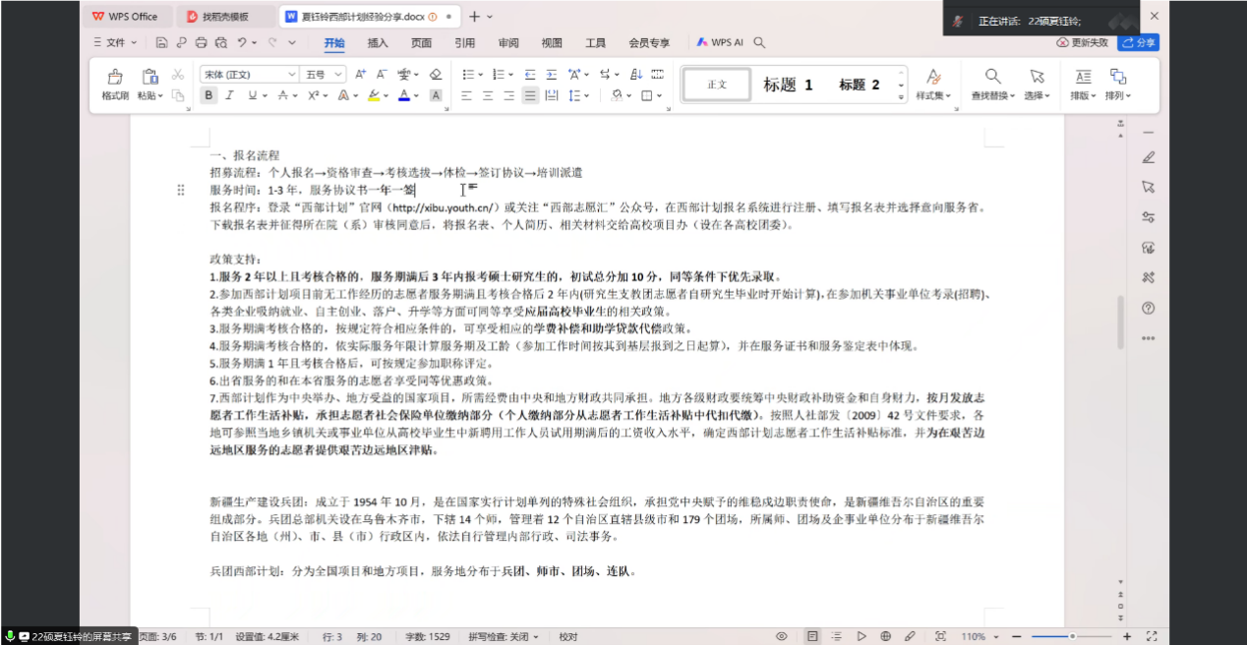Toggle justified paragraph alignment

tap(530, 95)
